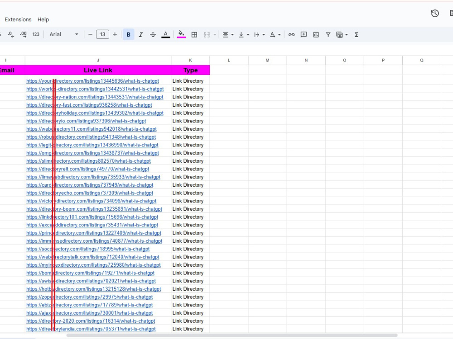Viewport: 453px width, 339px height.
Task: Click the font size field showing 13
Action: (x=102, y=35)
